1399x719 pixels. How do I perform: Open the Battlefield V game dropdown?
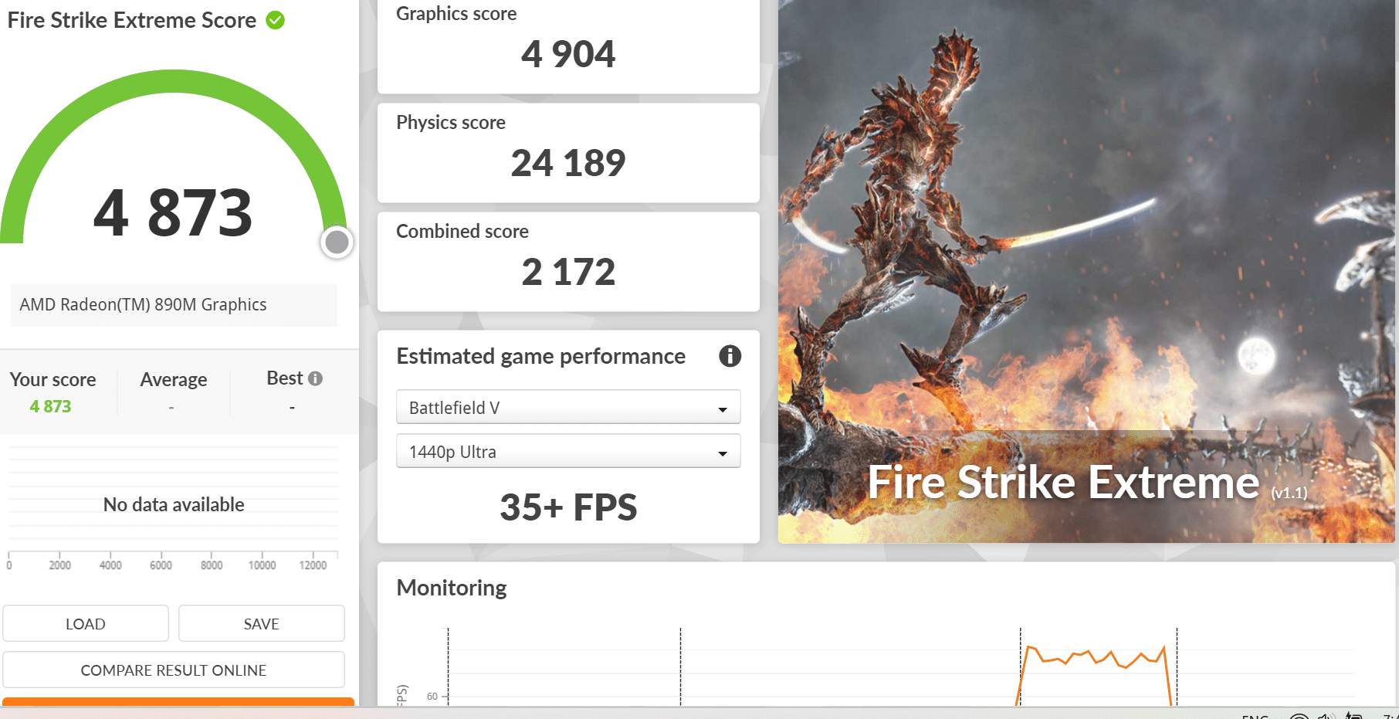click(568, 408)
